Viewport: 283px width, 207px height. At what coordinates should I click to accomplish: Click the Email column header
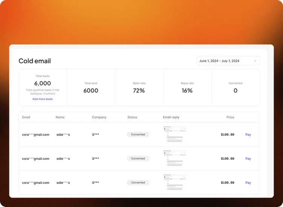[x=26, y=117]
